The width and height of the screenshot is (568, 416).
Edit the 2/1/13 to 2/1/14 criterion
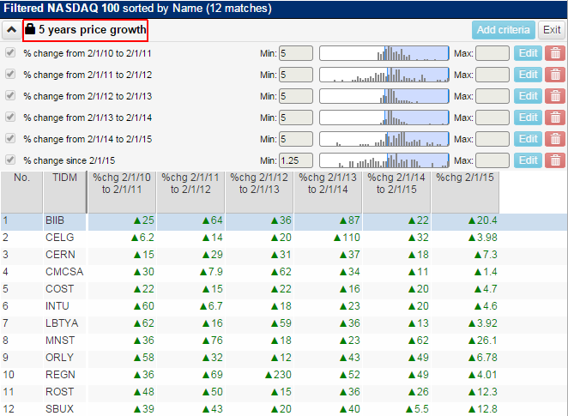tap(529, 118)
